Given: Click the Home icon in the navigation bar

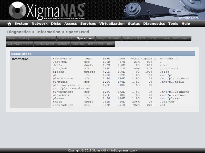Looking at the screenshot, I should pyautogui.click(x=9, y=24).
